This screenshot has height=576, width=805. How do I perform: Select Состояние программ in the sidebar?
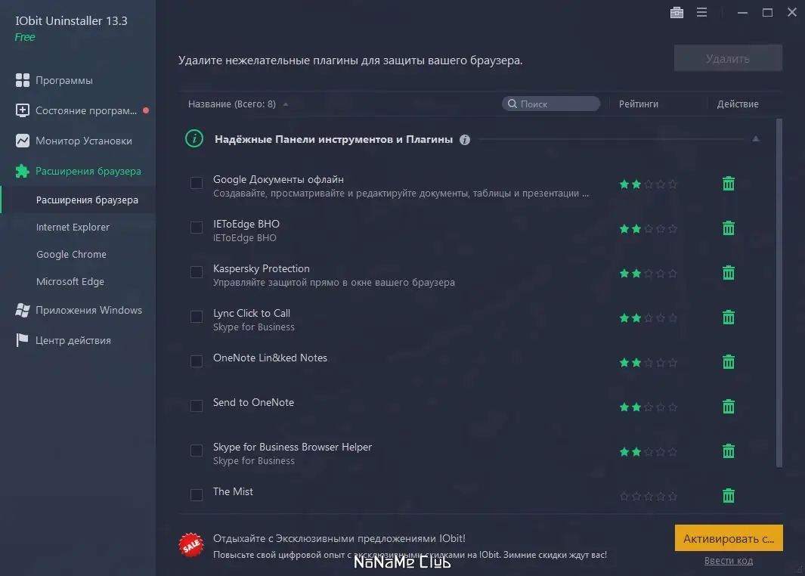(76, 110)
